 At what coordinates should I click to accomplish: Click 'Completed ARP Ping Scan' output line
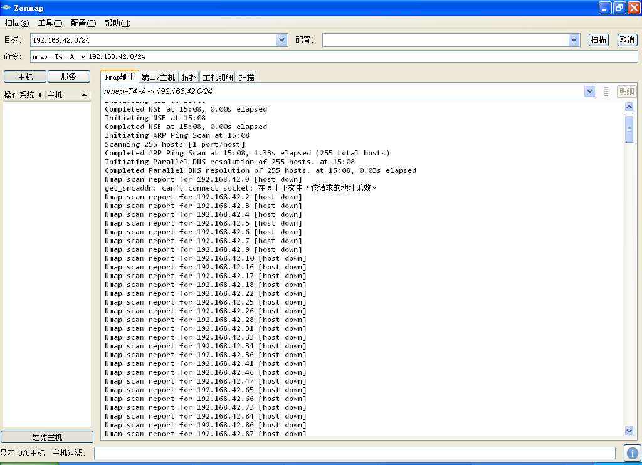[247, 153]
